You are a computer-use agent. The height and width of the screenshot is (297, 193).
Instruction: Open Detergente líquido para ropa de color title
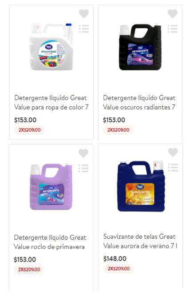pyautogui.click(x=51, y=102)
